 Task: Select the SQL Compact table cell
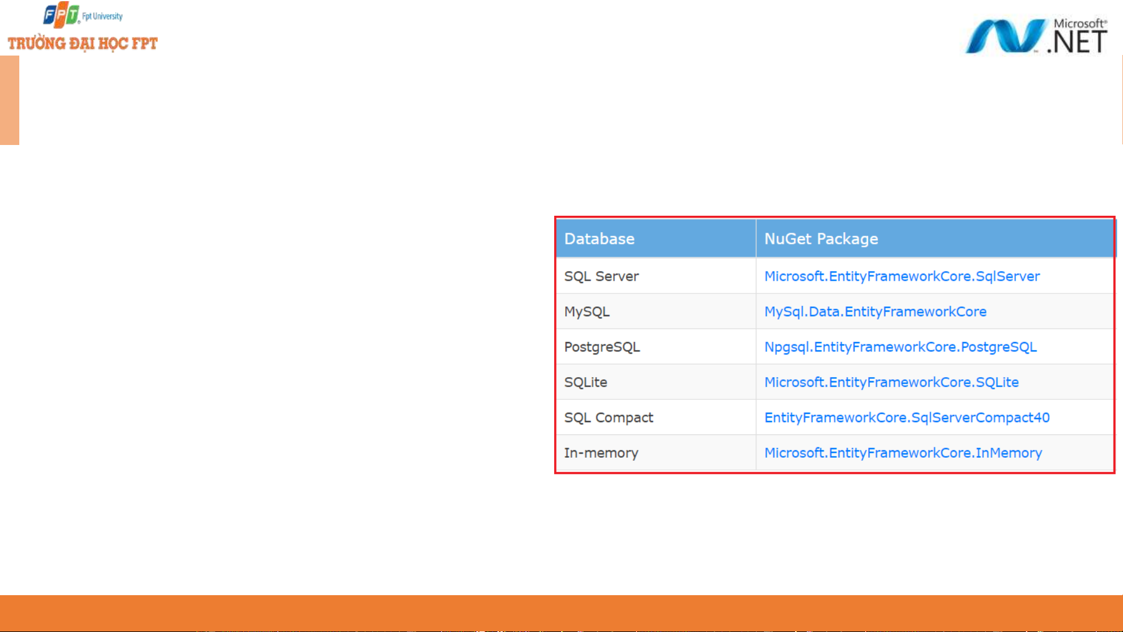(608, 418)
